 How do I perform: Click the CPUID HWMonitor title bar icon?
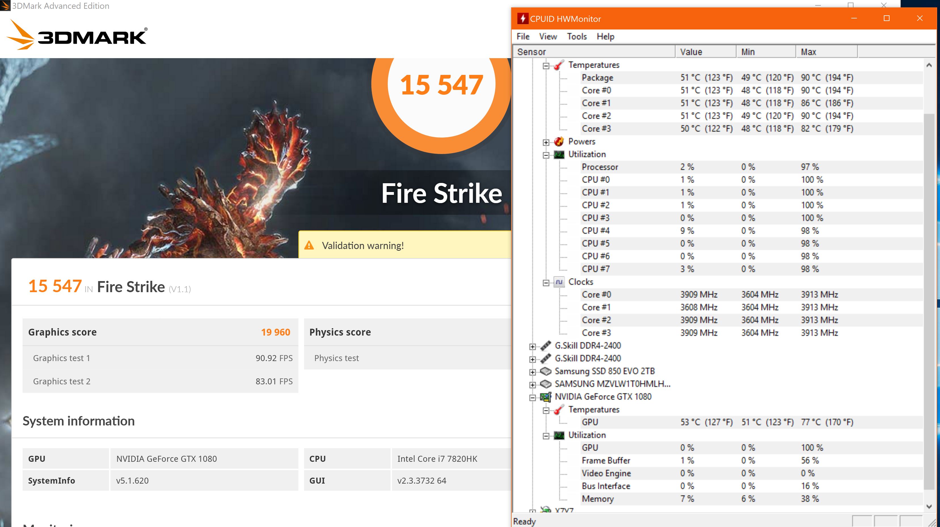click(x=522, y=19)
